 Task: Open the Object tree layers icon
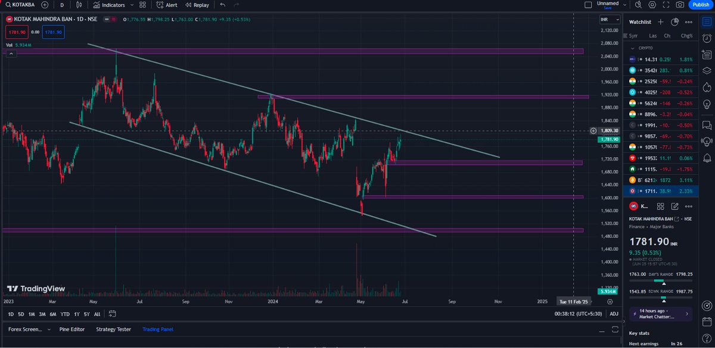point(707,71)
